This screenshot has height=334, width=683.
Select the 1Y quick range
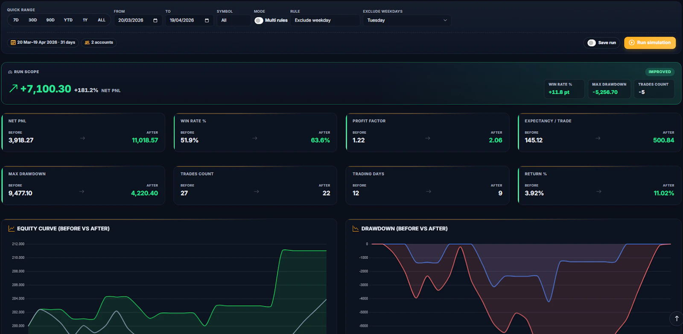pyautogui.click(x=85, y=20)
